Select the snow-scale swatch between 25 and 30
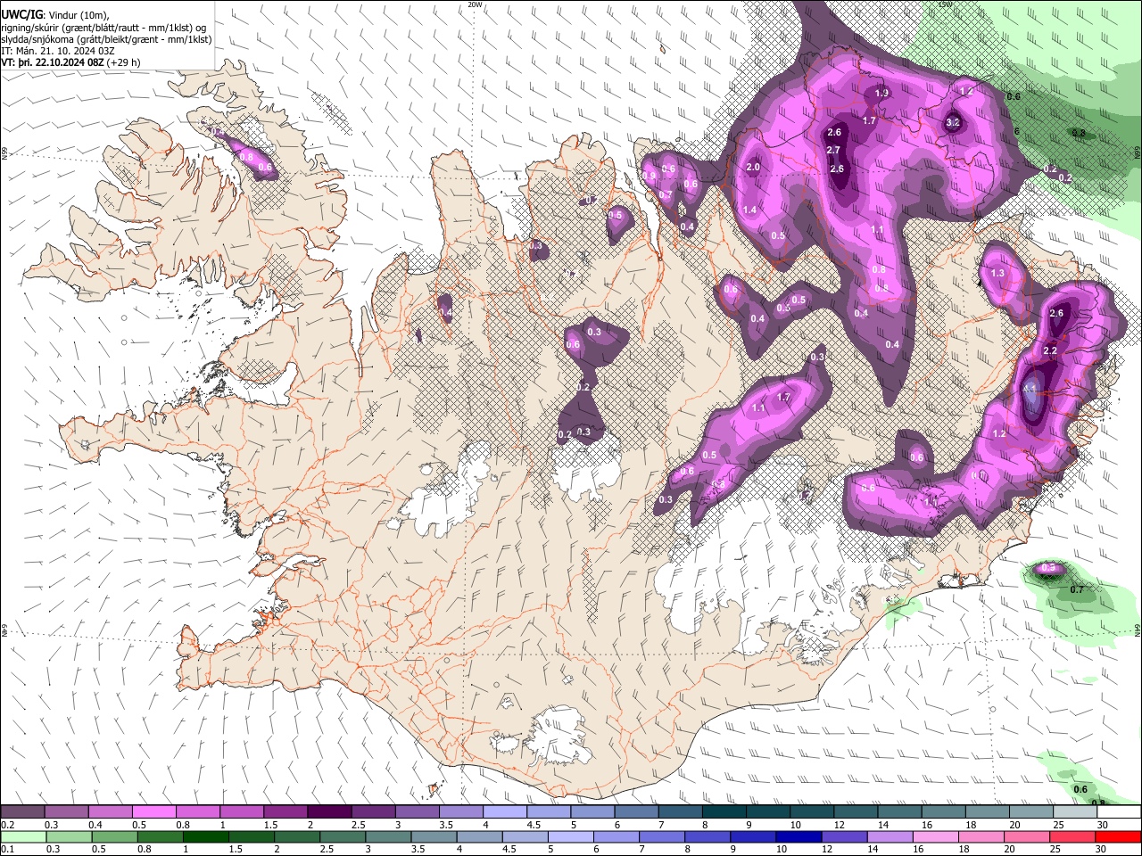Viewport: 1142px width, 856px height. click(1074, 812)
